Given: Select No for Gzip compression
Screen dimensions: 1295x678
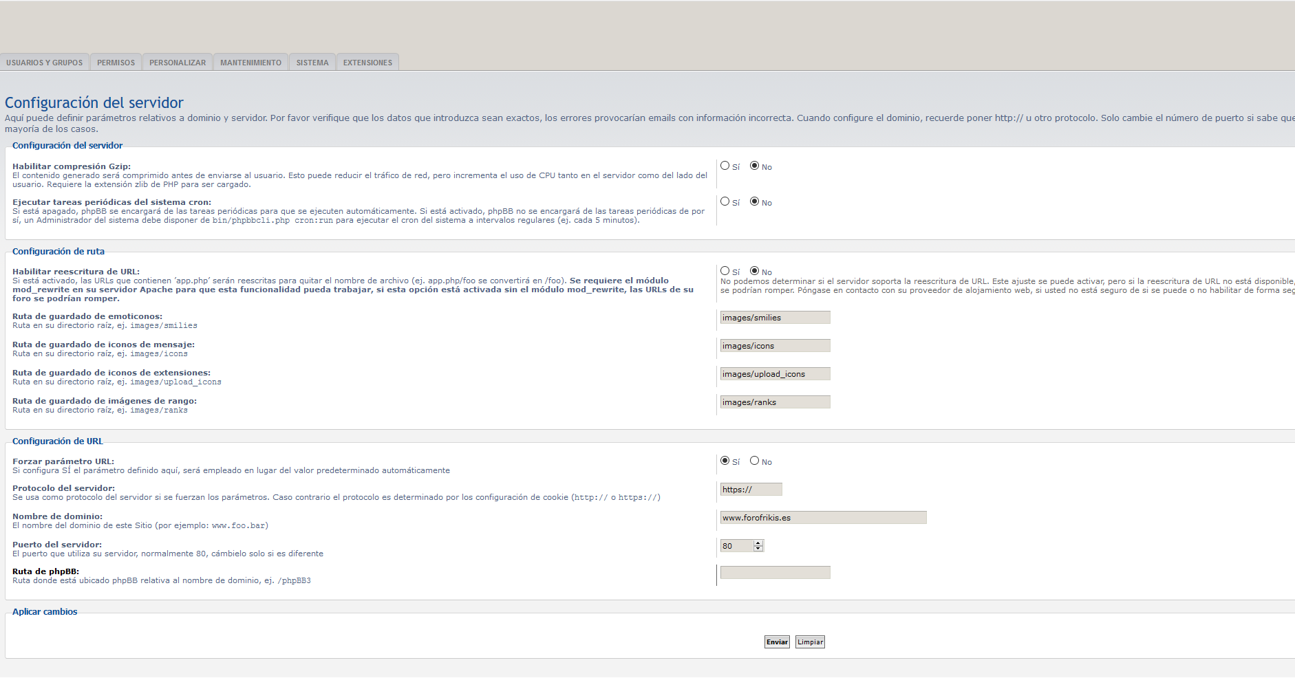Looking at the screenshot, I should click(x=754, y=166).
